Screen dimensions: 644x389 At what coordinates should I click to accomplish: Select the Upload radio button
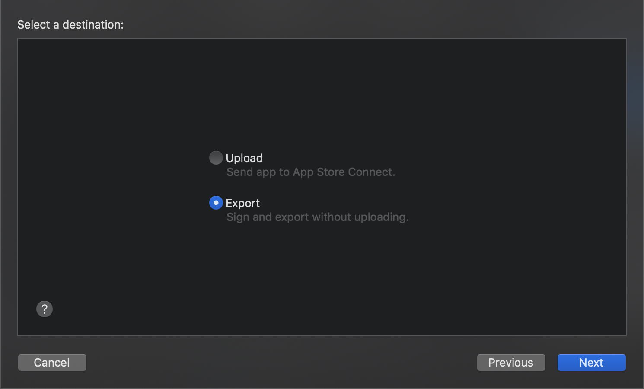point(216,158)
